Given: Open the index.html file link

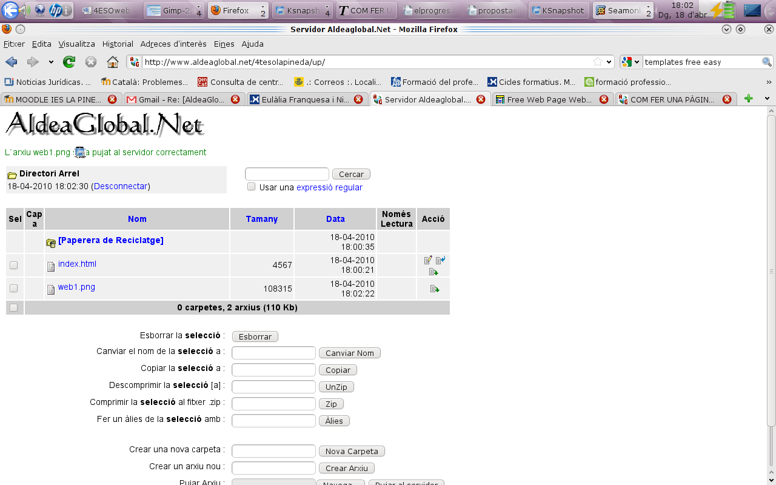Looking at the screenshot, I should coord(77,264).
